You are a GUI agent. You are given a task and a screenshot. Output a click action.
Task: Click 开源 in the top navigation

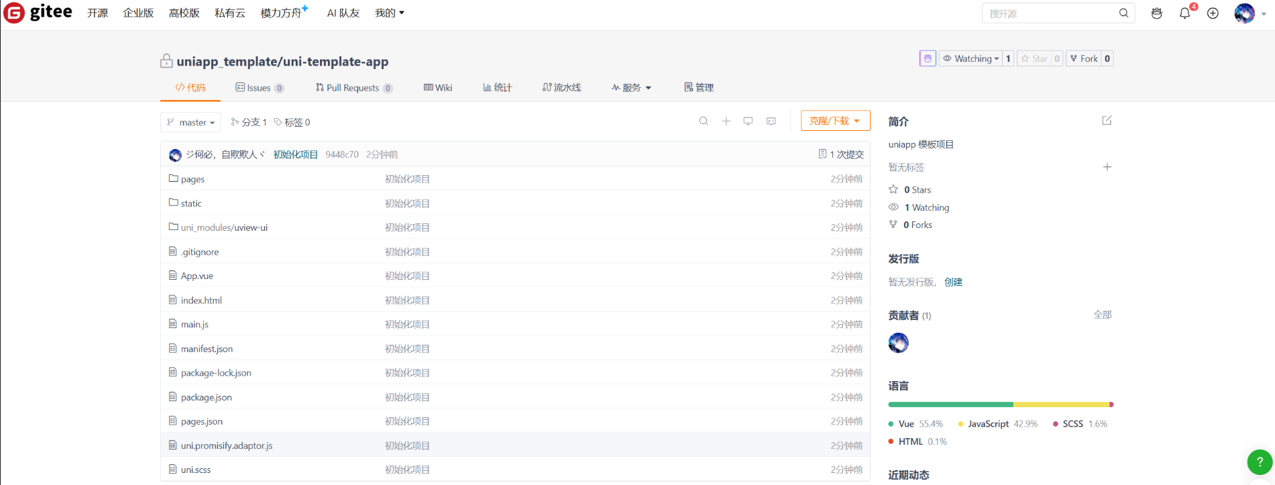[x=97, y=13]
